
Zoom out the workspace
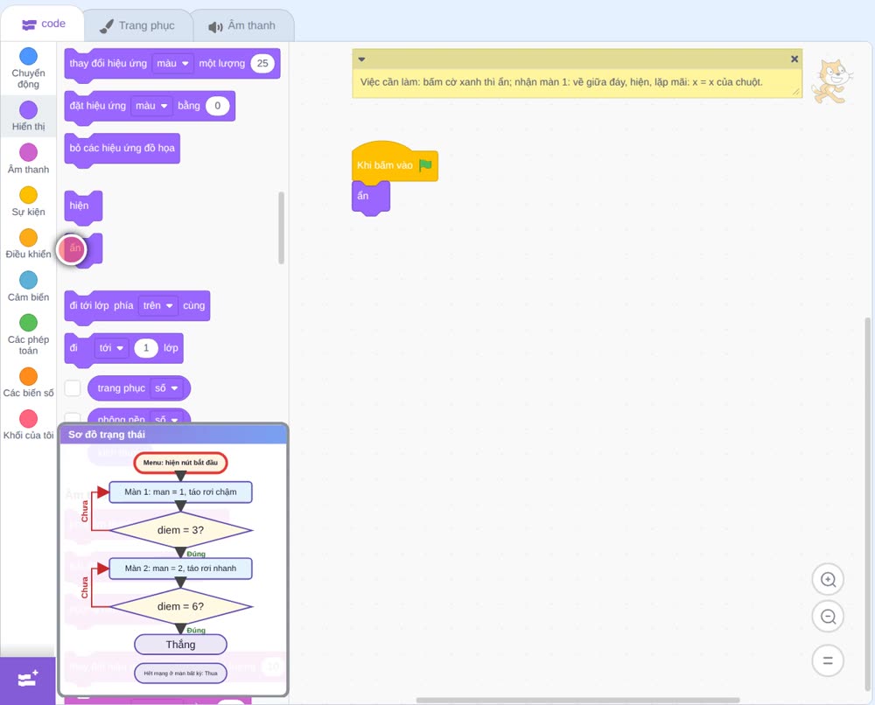(828, 617)
